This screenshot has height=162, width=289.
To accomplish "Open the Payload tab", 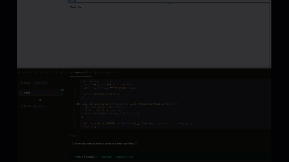I will coord(106,157).
